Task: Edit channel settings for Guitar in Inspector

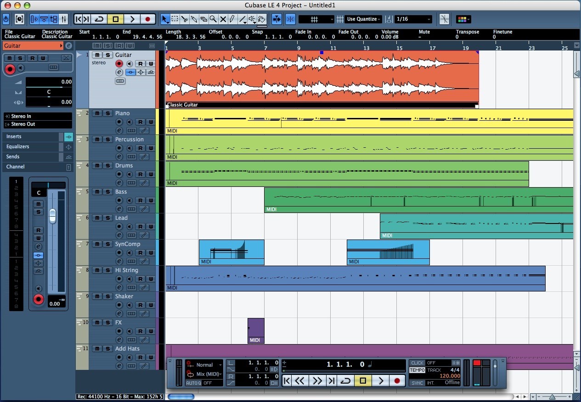Action: 68,45
